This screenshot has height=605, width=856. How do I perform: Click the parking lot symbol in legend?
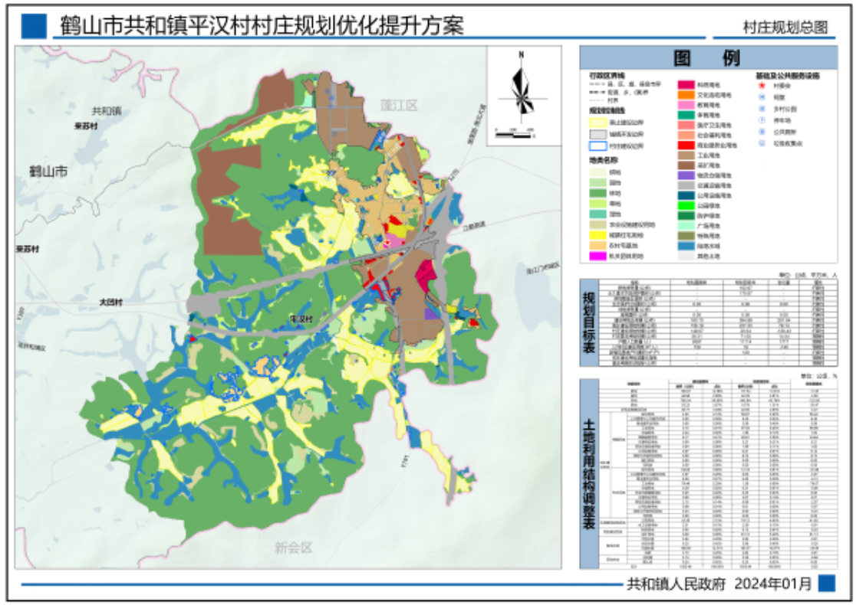point(760,120)
